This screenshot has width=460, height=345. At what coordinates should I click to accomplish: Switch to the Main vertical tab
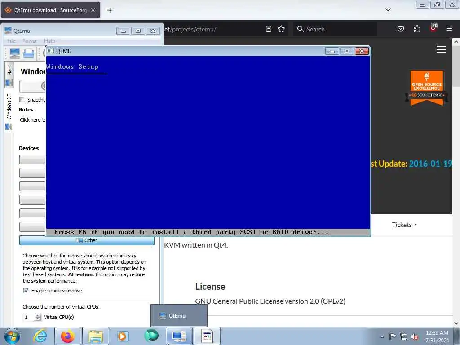[9, 75]
